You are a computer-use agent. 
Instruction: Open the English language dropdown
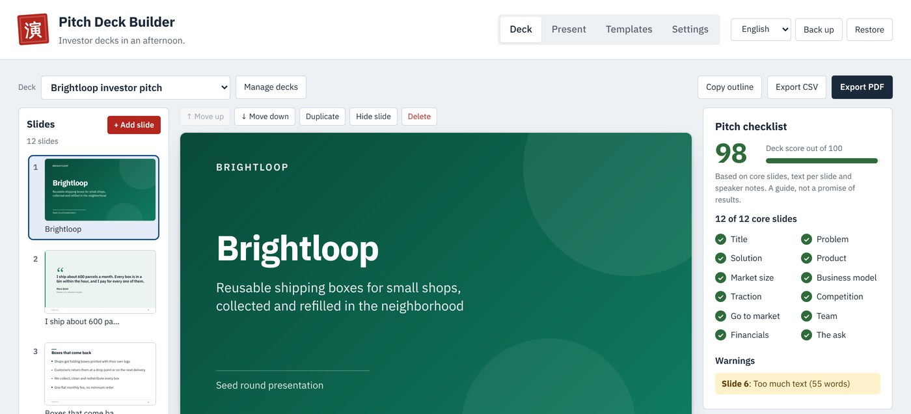[x=761, y=29]
